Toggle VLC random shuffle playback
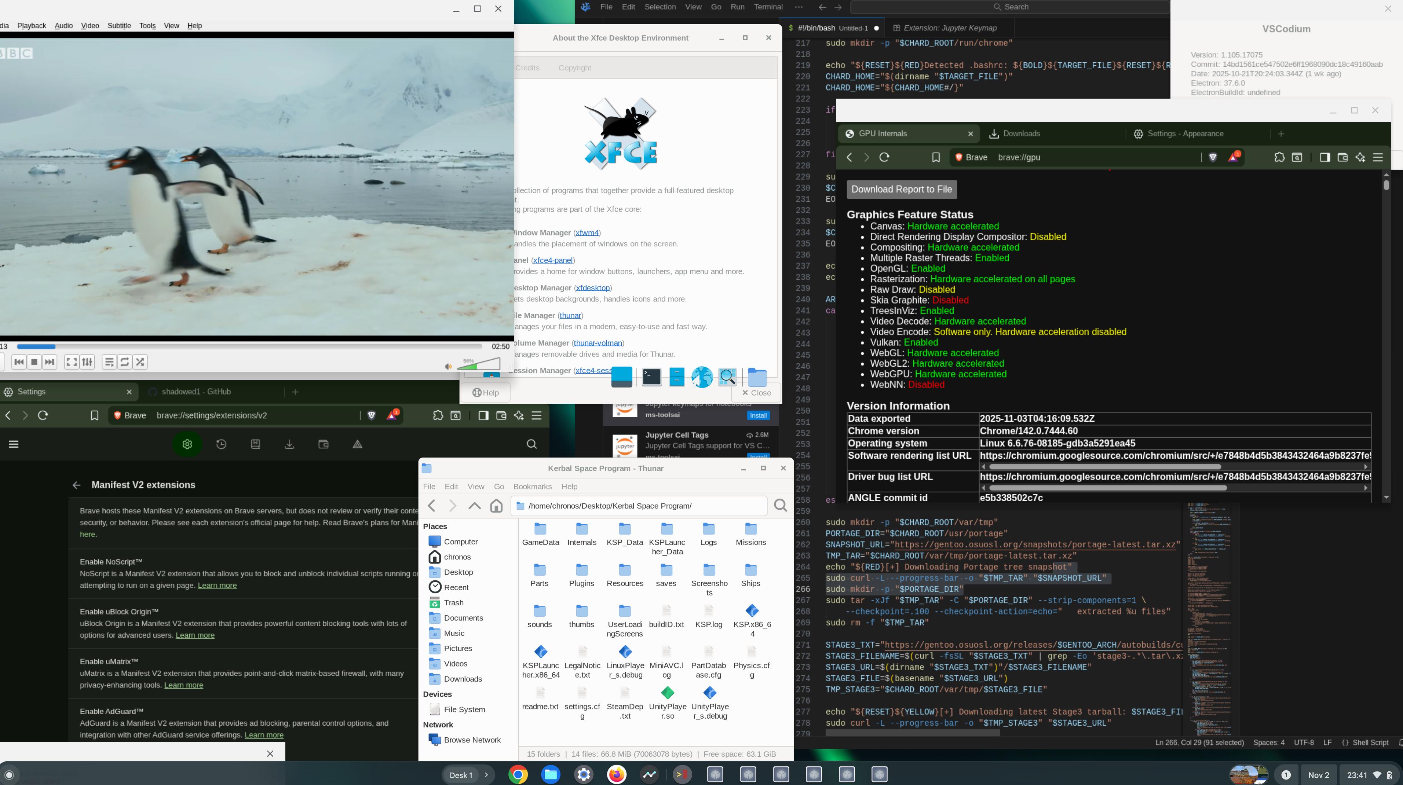Image resolution: width=1403 pixels, height=785 pixels. 140,362
